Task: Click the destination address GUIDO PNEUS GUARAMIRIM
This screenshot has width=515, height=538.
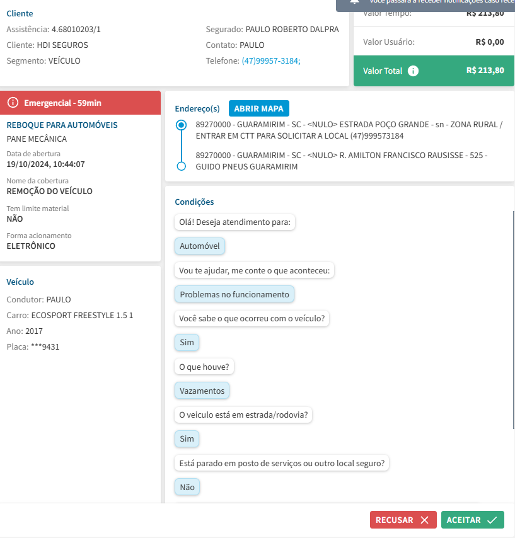Action: coord(342,161)
